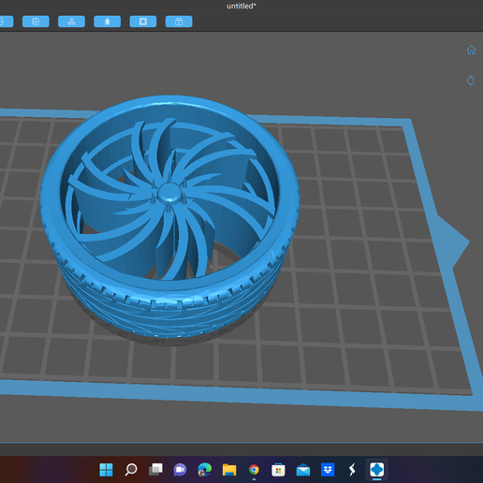Image resolution: width=483 pixels, height=483 pixels.
Task: Open the Dropbox app from the taskbar
Action: [x=328, y=470]
